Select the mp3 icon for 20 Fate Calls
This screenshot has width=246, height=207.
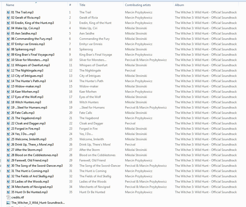pyautogui.click(x=8, y=113)
